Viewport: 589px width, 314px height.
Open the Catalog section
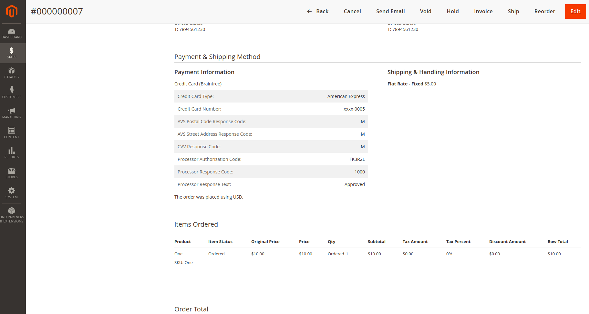12,73
